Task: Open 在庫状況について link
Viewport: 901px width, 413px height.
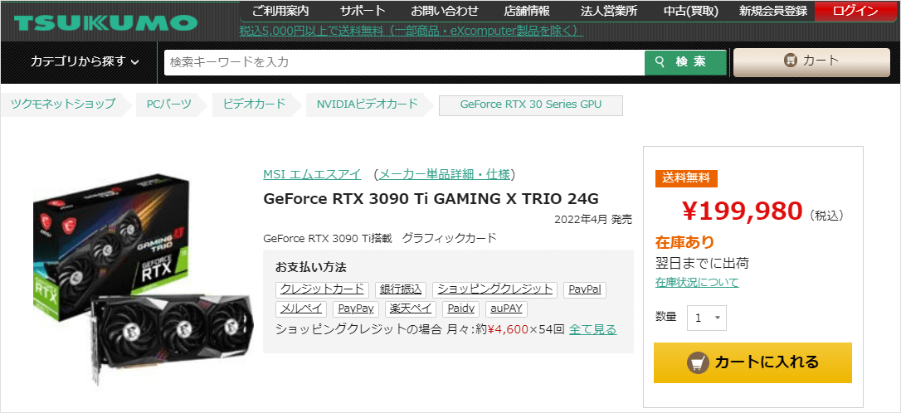Action: click(697, 282)
